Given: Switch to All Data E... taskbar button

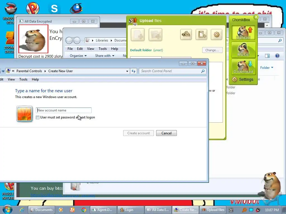Looking at the screenshot, I should tap(158, 210).
